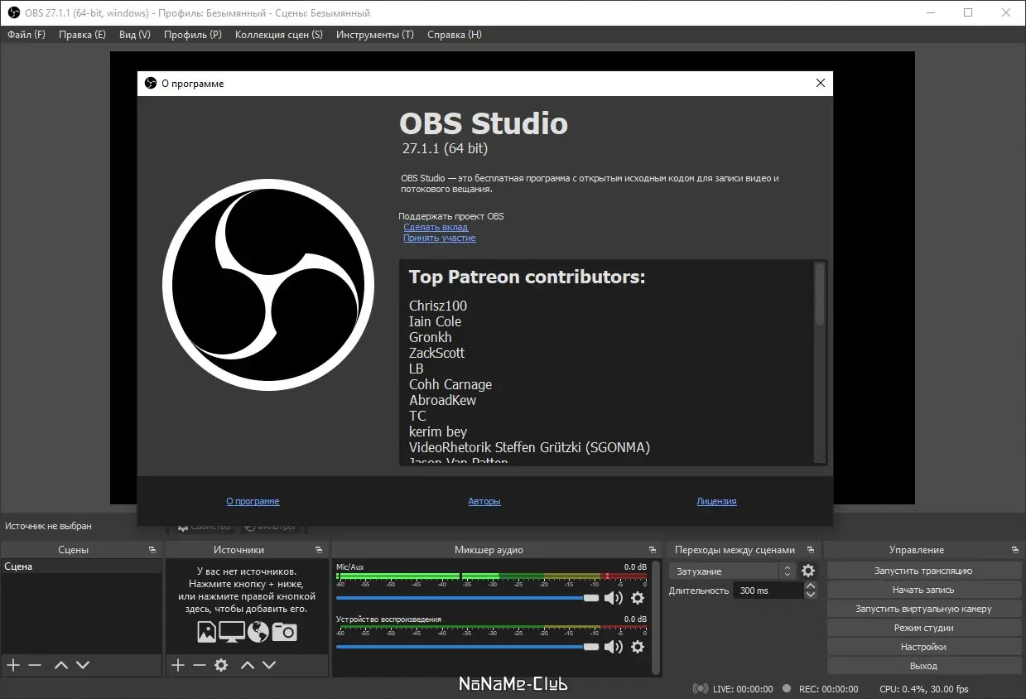This screenshot has height=699, width=1026.
Task: Click the Выход button
Action: (x=923, y=666)
